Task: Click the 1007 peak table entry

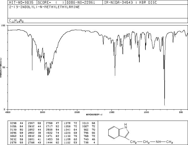Action: point(89,126)
